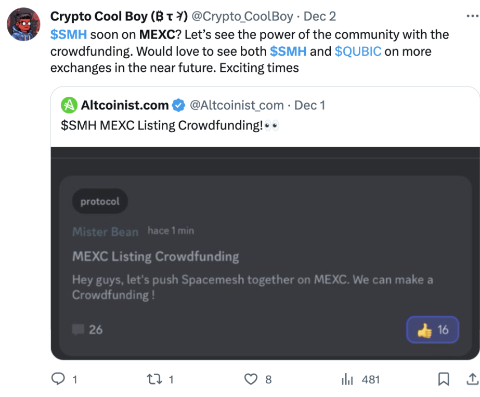Open Crypto Cool Boy profile avatar
Image resolution: width=480 pixels, height=397 pixels.
tap(23, 24)
